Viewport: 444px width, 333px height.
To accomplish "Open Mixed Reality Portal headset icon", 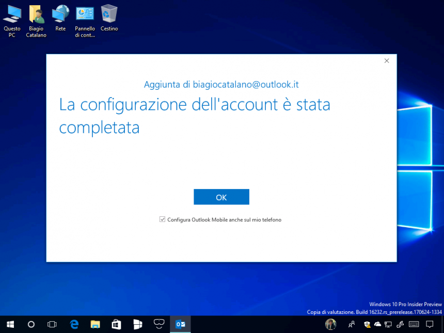I will pyautogui.click(x=159, y=324).
